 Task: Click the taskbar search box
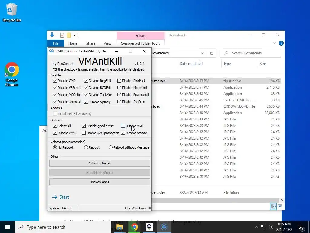tap(63, 227)
